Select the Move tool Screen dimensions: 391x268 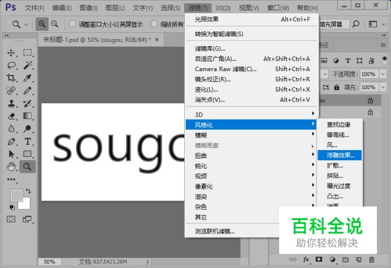(11, 53)
